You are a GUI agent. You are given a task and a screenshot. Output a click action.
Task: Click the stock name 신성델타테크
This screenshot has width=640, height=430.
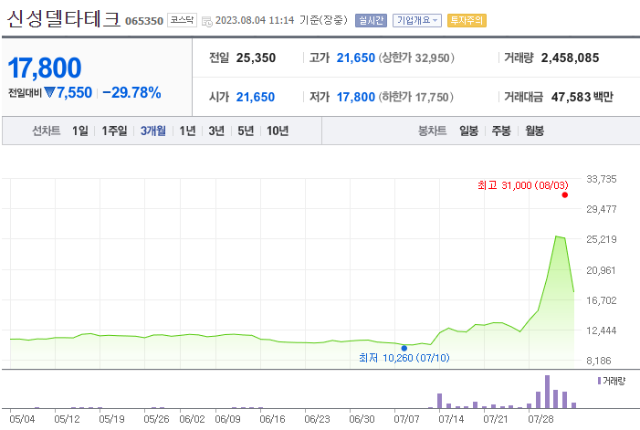[x=64, y=19]
